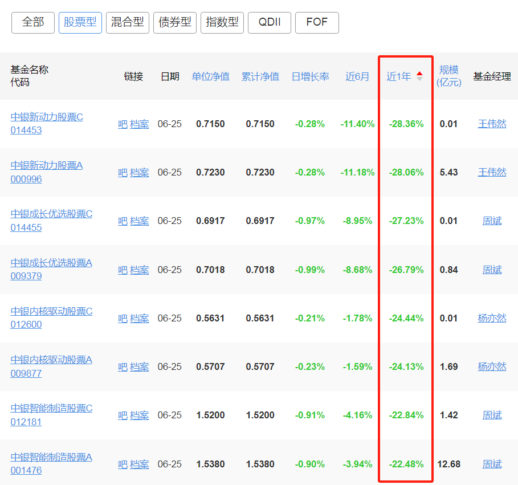Open manager 杨亦然 for fund 012600
This screenshot has width=518, height=485.
[x=492, y=318]
